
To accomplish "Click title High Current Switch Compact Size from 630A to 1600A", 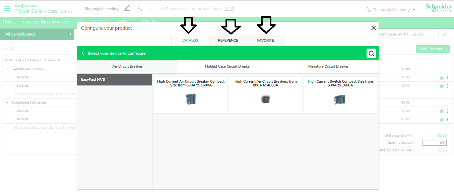I will point(340,83).
